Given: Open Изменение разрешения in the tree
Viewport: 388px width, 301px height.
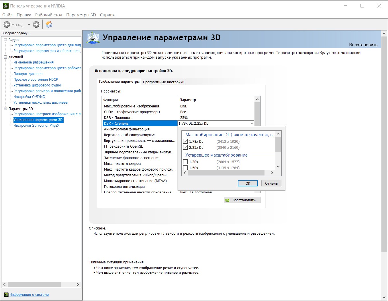Looking at the screenshot, I should 34,62.
